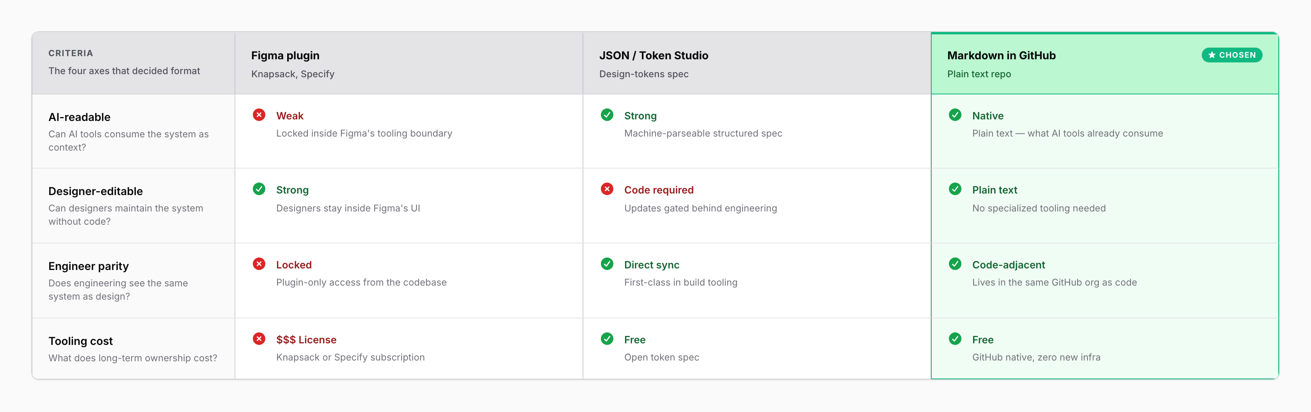Click the red cross icon beside Weak
This screenshot has width=1311, height=412.
click(x=259, y=115)
